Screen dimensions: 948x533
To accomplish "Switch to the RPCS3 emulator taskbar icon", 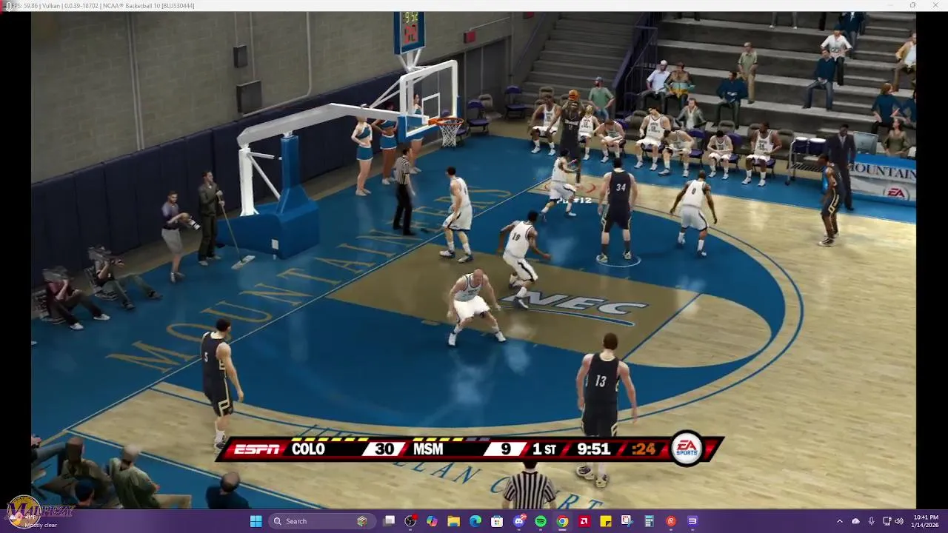I will [692, 521].
